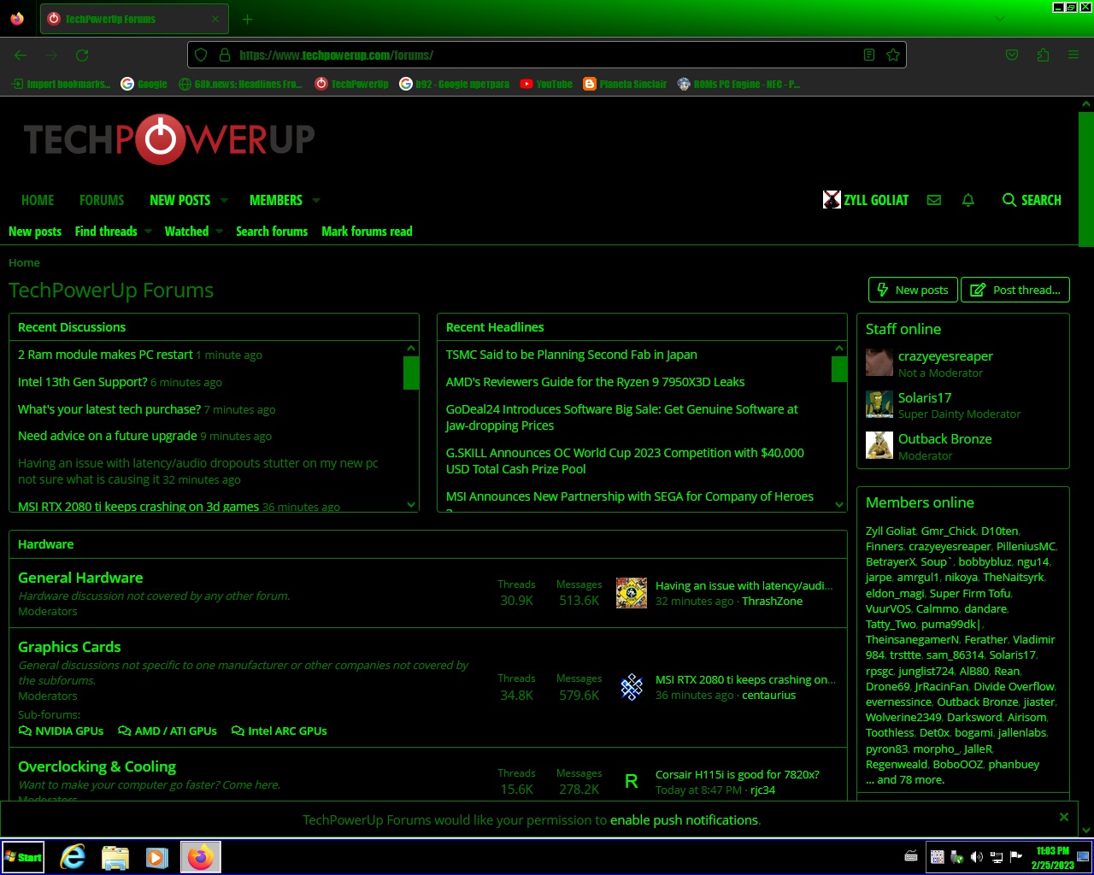The height and width of the screenshot is (875, 1094).
Task: Reload the page with the refresh icon
Action: 82,55
